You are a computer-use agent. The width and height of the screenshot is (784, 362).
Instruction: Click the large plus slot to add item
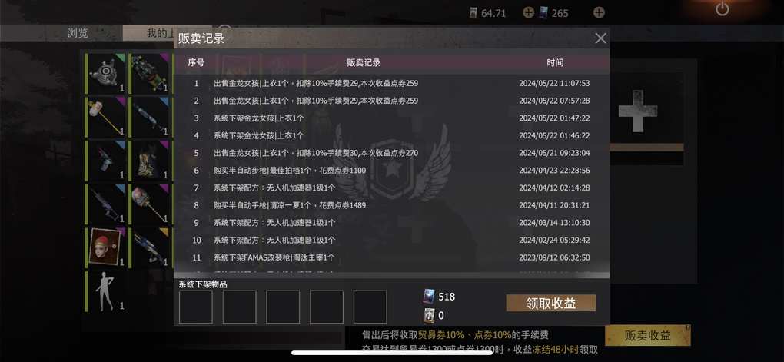(638, 111)
